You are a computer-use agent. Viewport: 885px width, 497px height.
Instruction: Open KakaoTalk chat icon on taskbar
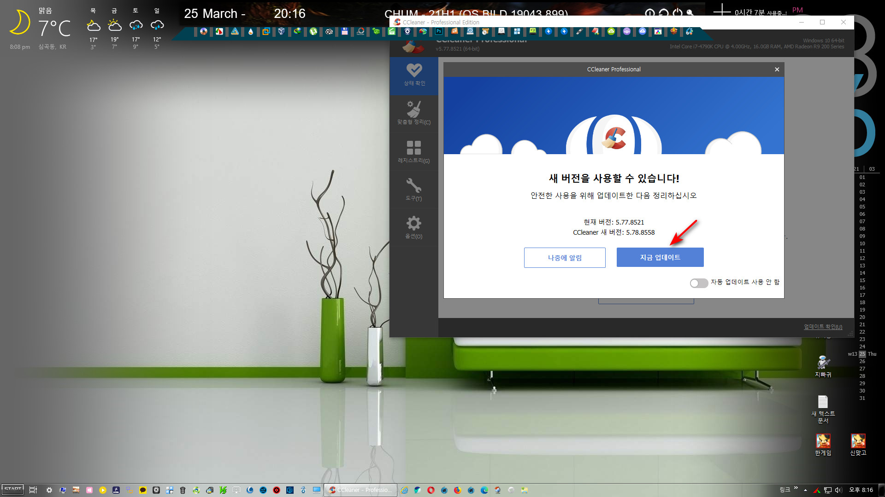[143, 490]
